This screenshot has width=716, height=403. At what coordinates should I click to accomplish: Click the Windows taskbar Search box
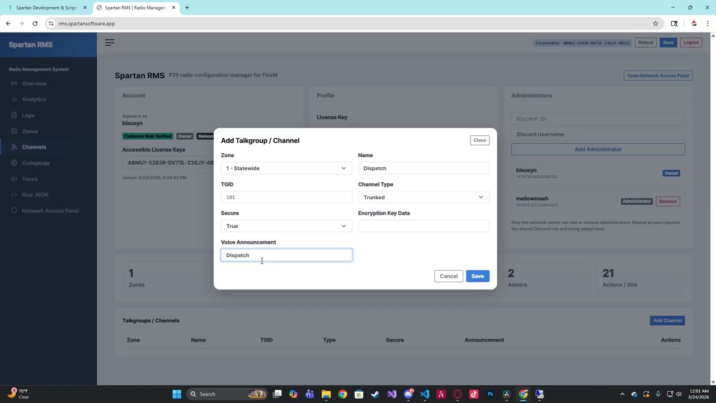(x=226, y=394)
